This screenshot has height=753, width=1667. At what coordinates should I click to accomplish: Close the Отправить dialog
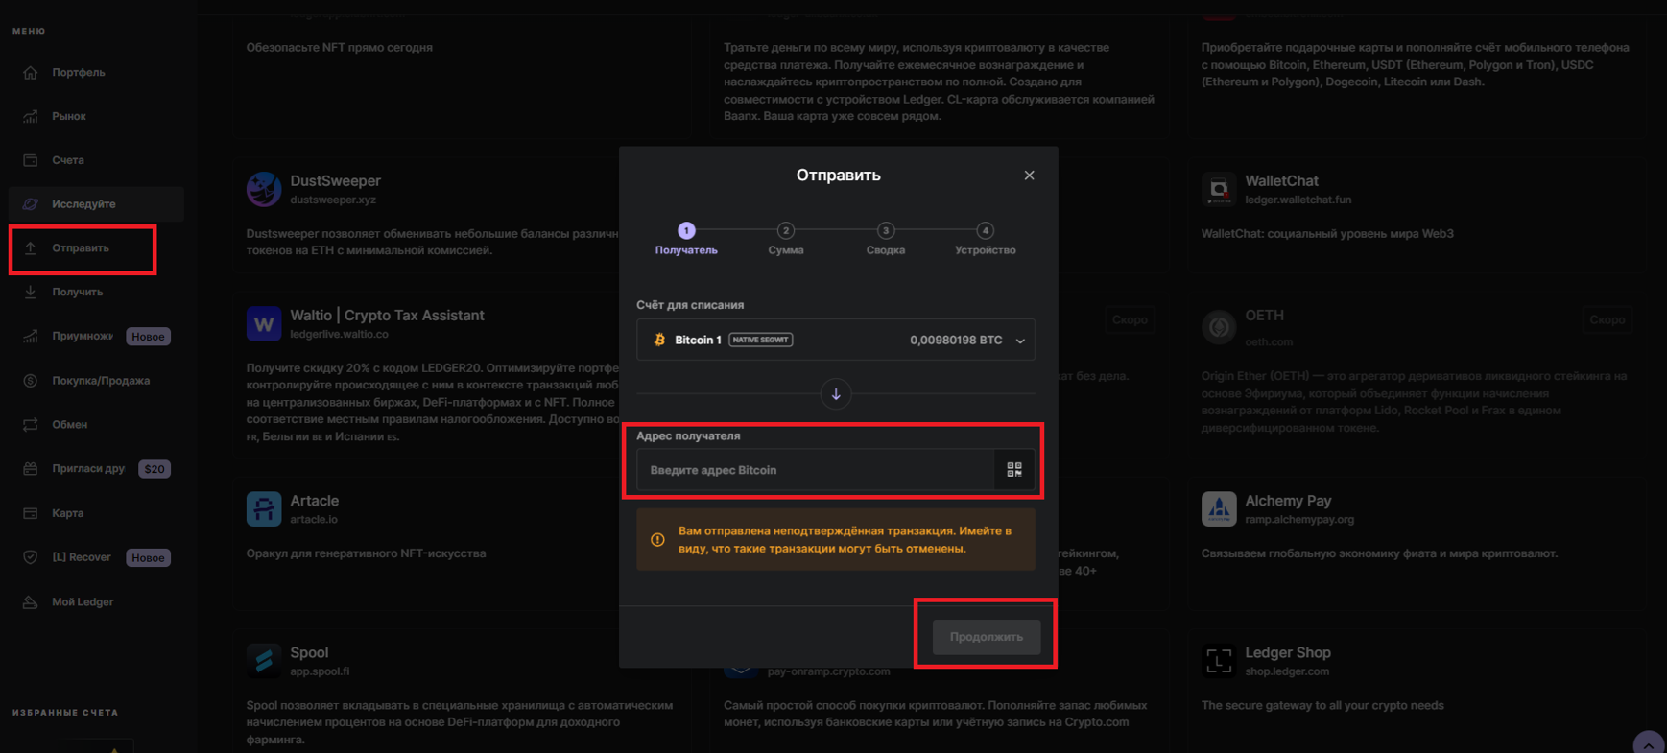1029,176
